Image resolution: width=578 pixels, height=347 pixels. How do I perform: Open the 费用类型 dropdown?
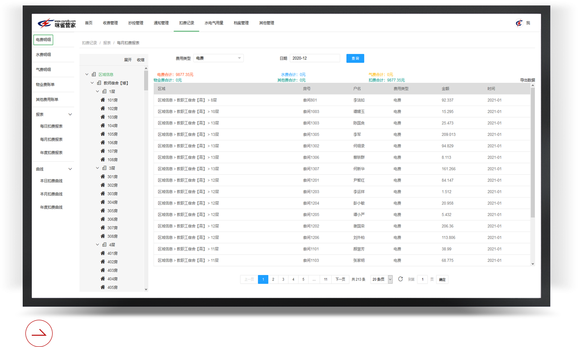point(218,58)
